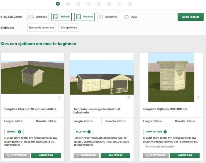Zoom the L-vormige blokhut template image
Viewport: 206px width, 163px height.
129,97
